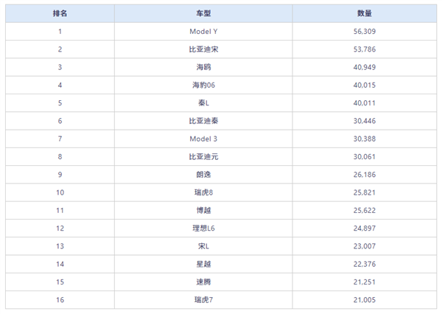Image resolution: width=442 pixels, height=314 pixels.
Task: Click the rank number 16 cell
Action: click(60, 300)
